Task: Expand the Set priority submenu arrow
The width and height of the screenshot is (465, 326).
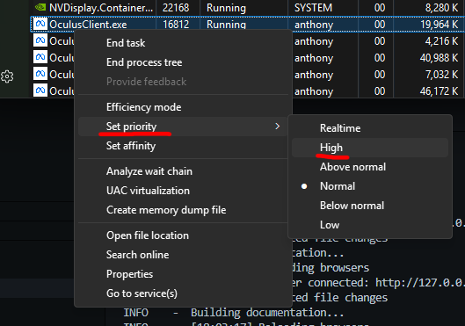Action: tap(277, 127)
